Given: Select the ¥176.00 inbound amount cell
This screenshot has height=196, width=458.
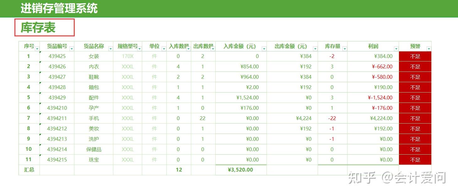Looking at the screenshot, I should 241,108.
